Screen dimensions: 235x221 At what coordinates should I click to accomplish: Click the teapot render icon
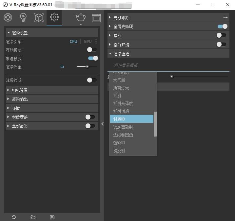pos(80,17)
